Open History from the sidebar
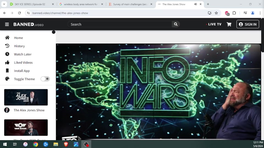Image resolution: width=264 pixels, height=148 pixels. [x=19, y=46]
